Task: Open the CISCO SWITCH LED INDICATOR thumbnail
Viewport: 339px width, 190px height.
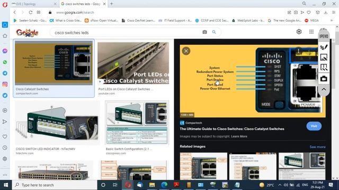Action: pyautogui.click(x=57, y=122)
